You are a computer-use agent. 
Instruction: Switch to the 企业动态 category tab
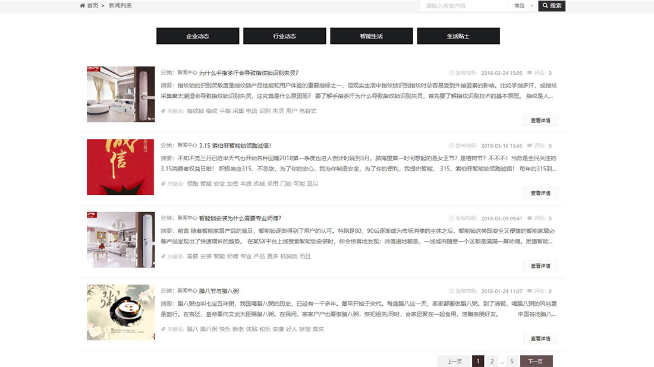(x=197, y=36)
